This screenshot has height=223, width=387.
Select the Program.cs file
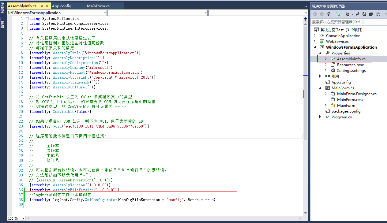coord(341,117)
